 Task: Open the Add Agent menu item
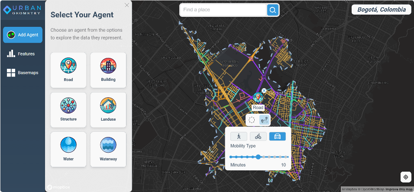(23, 35)
